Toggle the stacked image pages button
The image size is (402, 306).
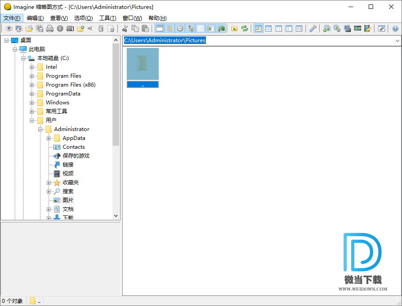click(211, 28)
